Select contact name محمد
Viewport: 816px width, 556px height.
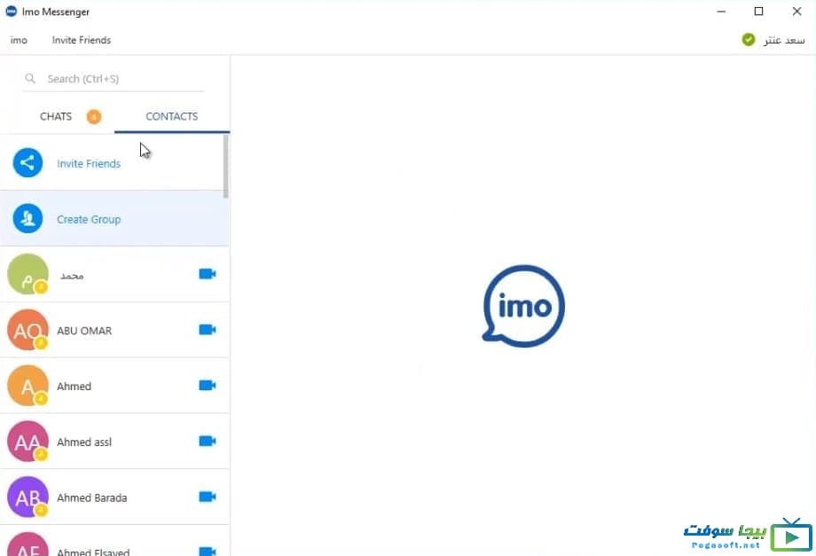[x=72, y=275]
